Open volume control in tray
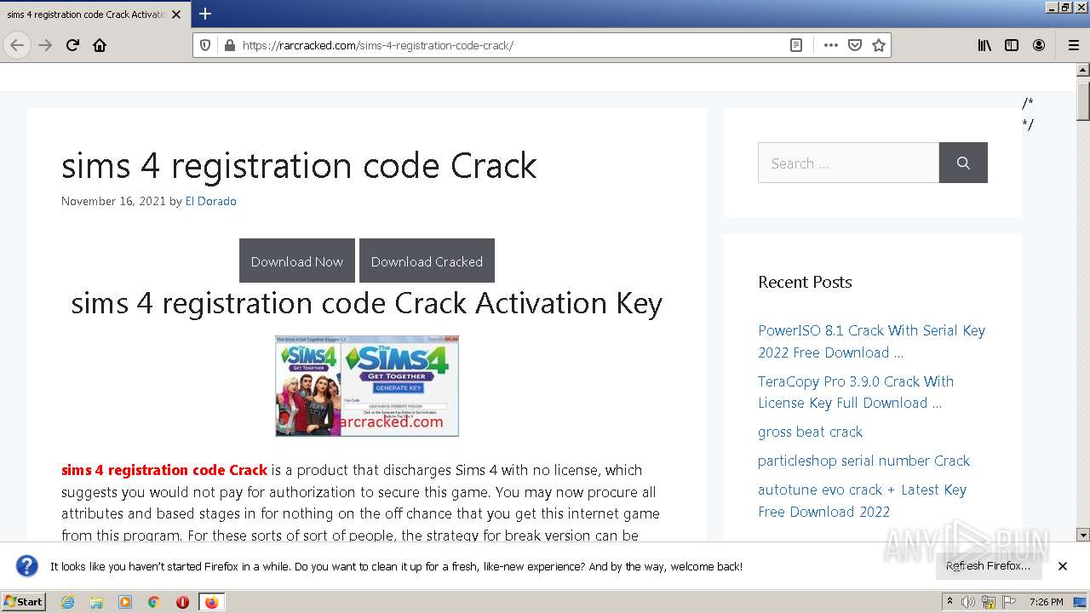This screenshot has height=613, width=1090. pyautogui.click(x=968, y=602)
